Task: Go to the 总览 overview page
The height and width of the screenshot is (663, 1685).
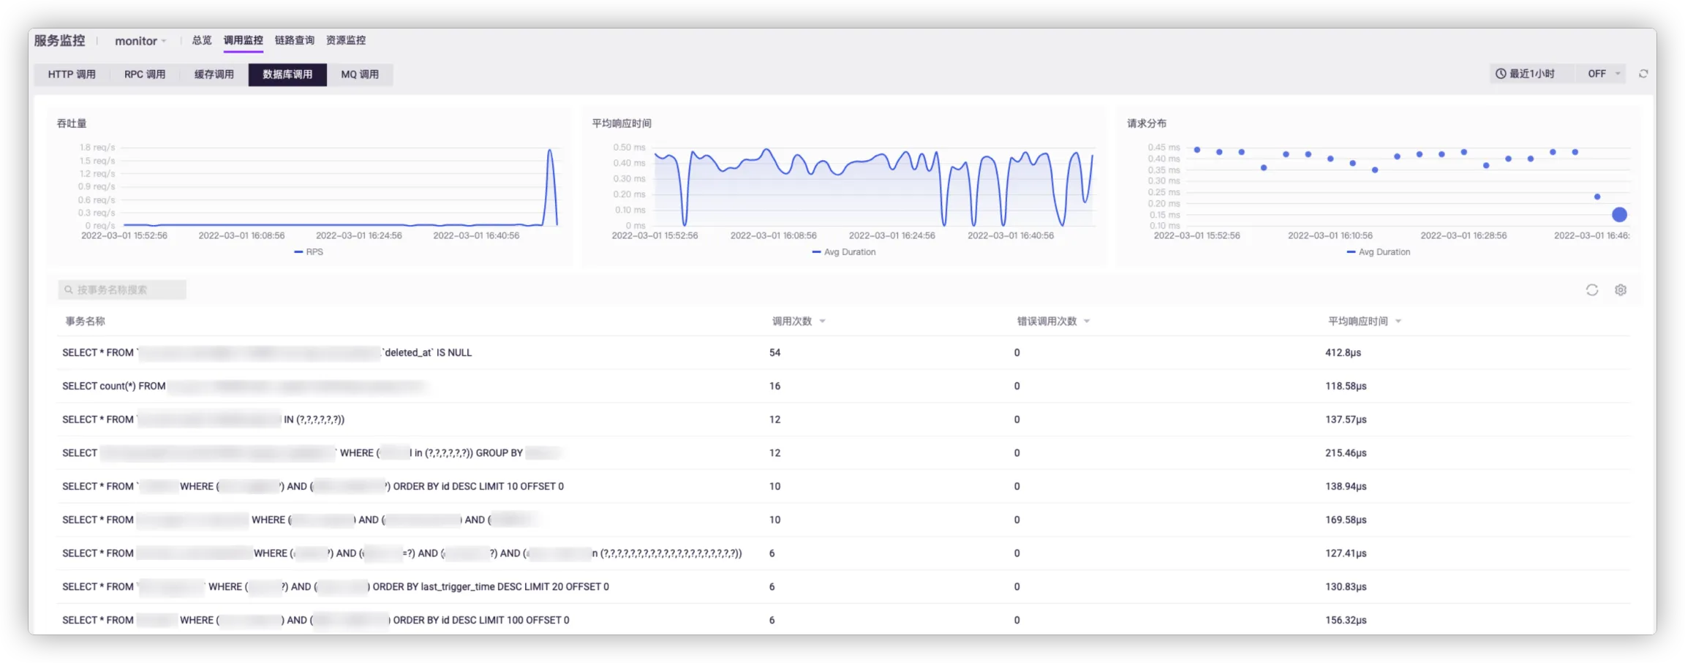Action: (202, 40)
